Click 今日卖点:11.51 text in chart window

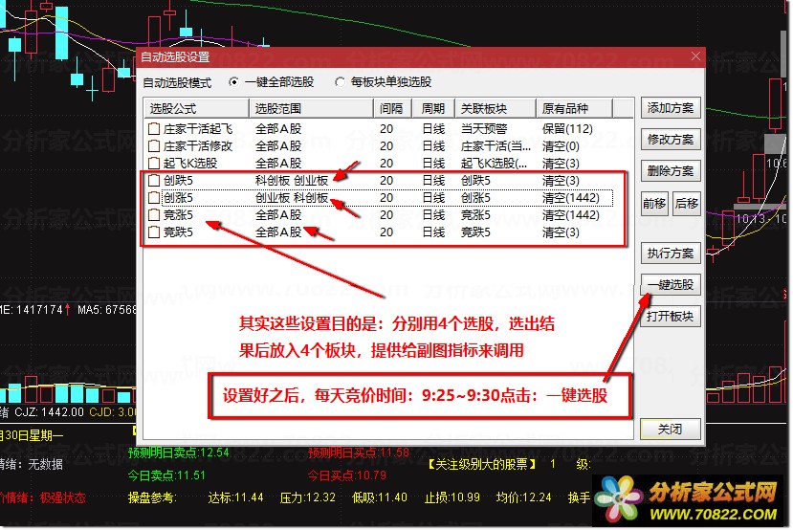pos(166,475)
